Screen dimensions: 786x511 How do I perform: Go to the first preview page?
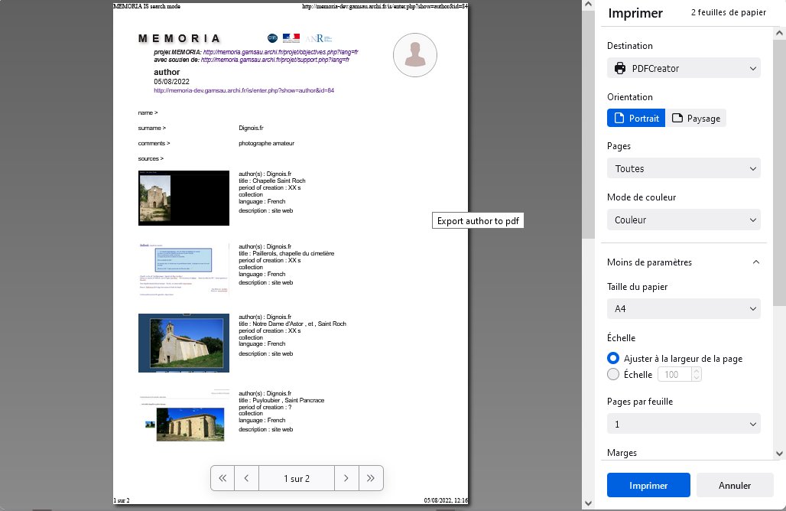[x=222, y=478]
